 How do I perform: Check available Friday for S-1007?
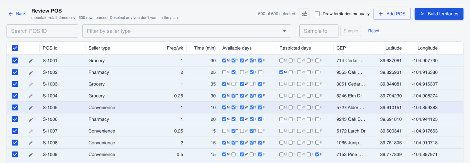pos(260,131)
